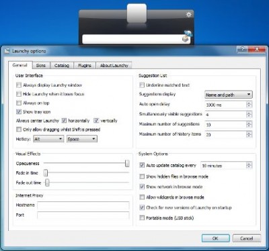Switch to the Skins tab

pos(41,65)
